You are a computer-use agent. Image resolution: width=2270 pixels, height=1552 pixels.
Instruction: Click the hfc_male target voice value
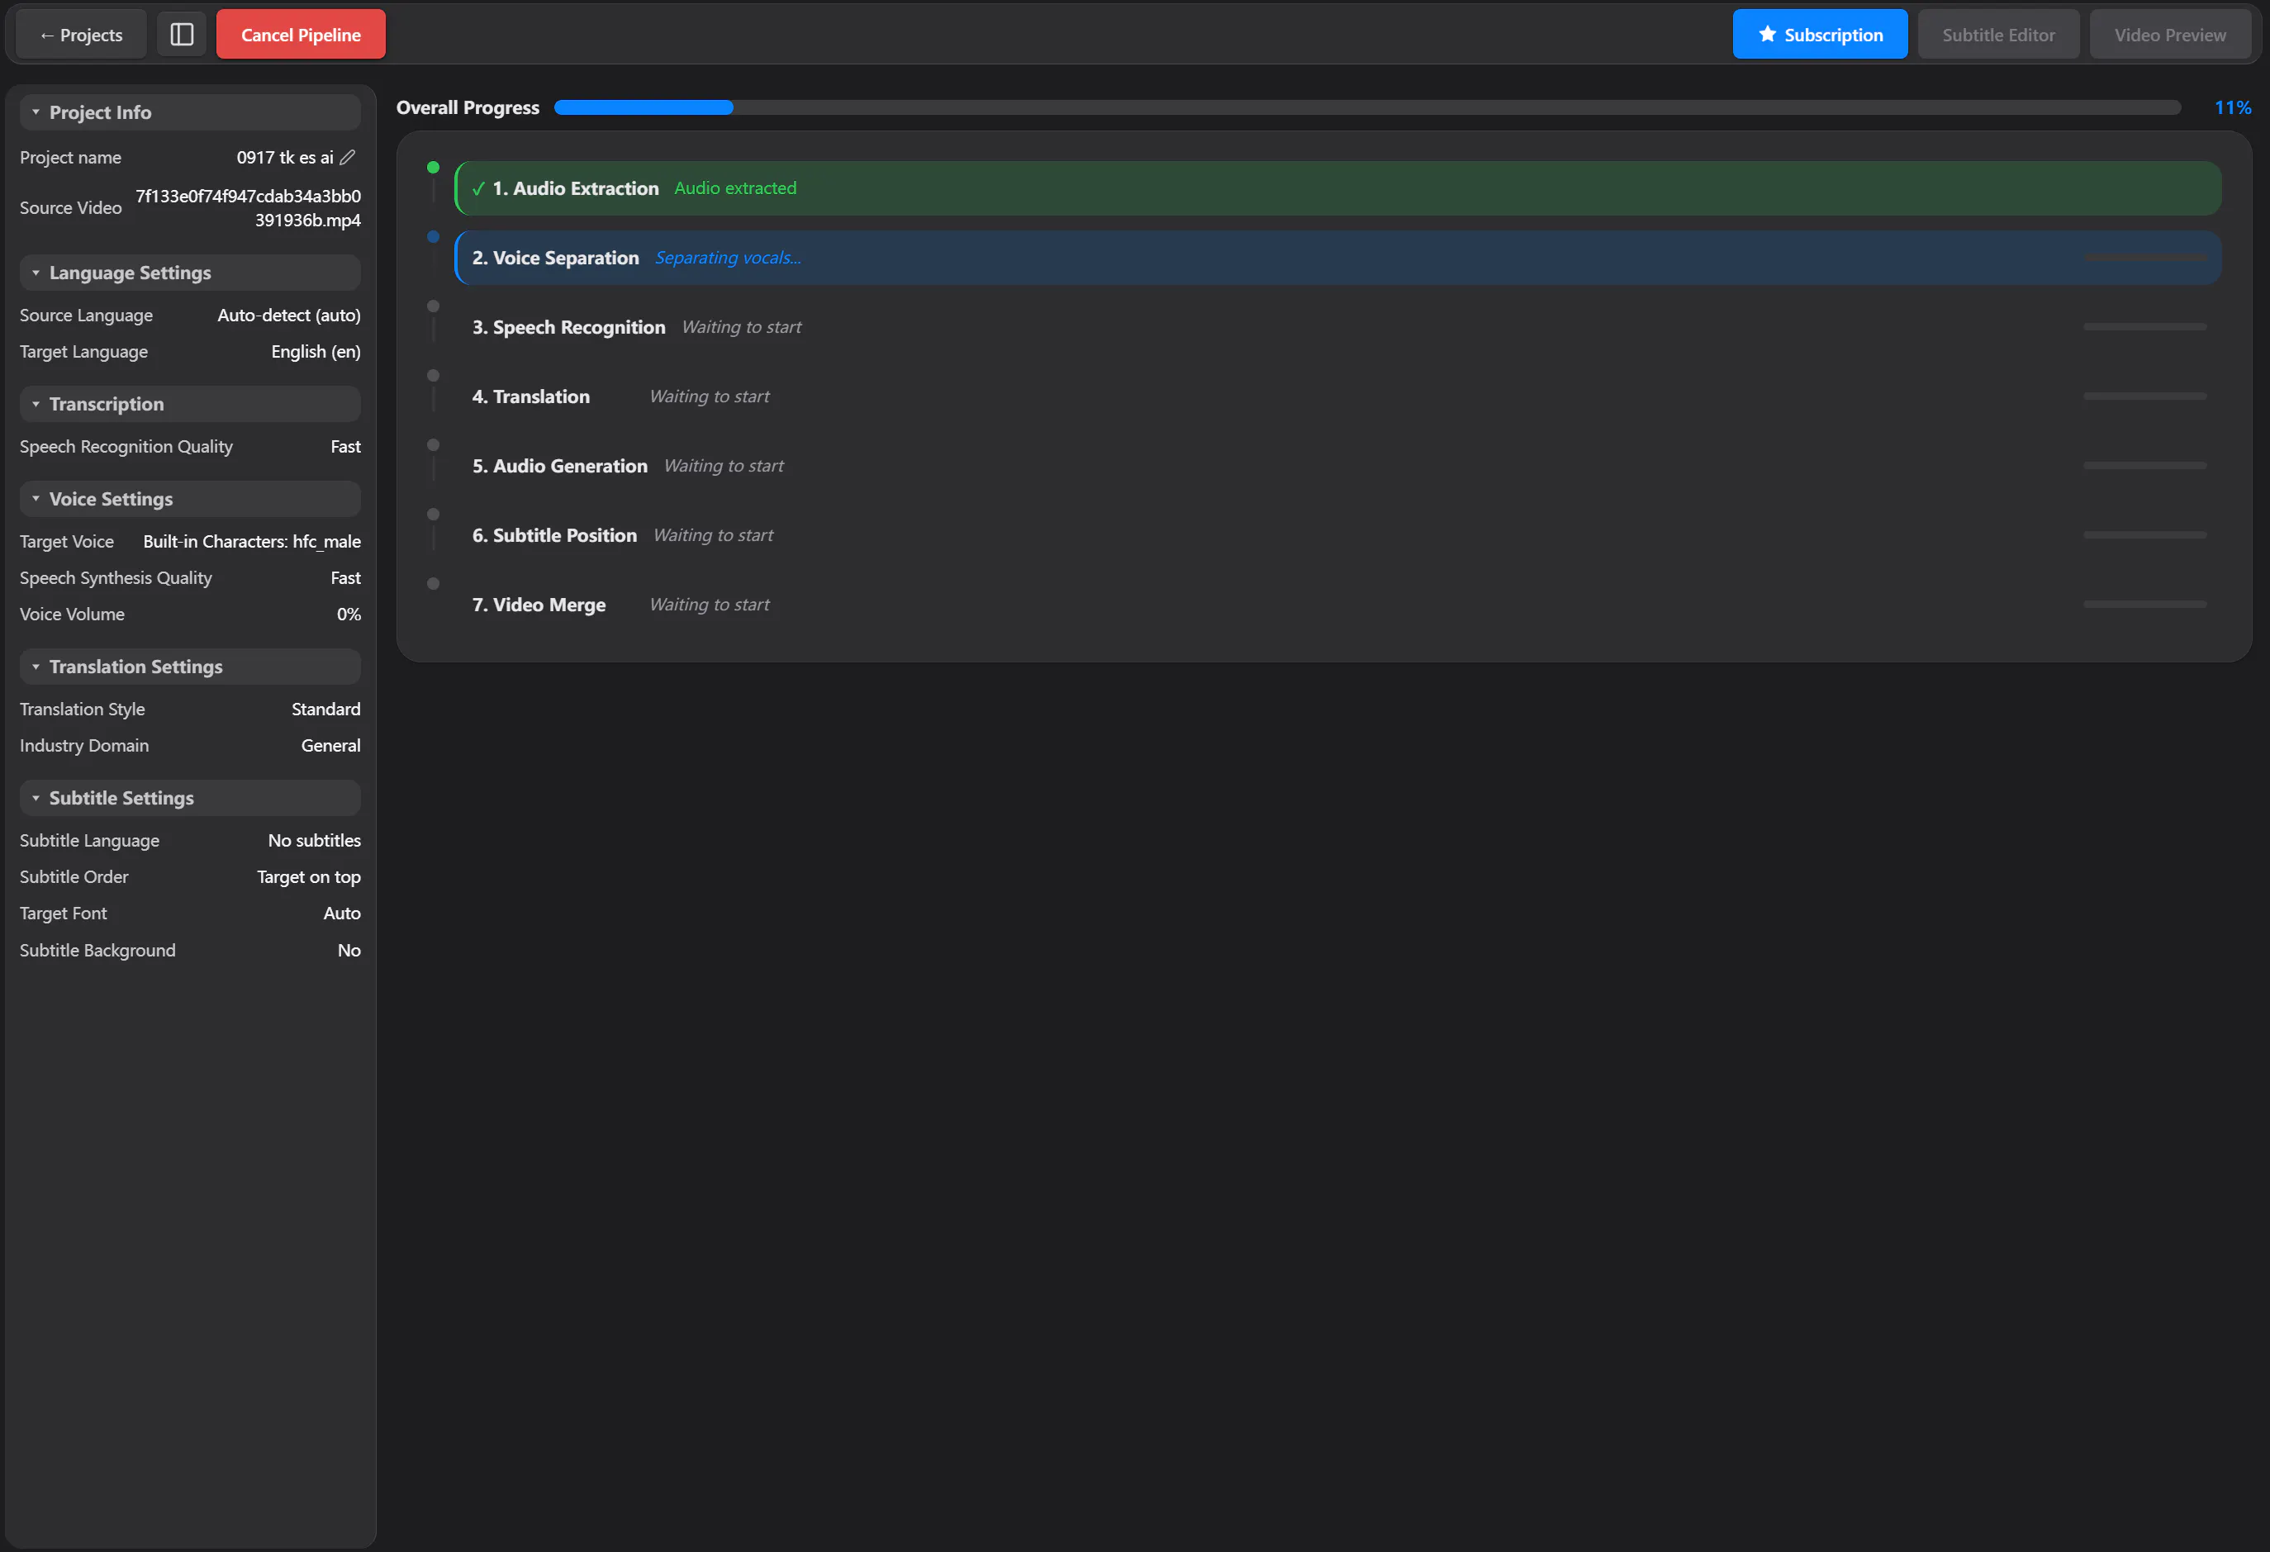pyautogui.click(x=252, y=541)
